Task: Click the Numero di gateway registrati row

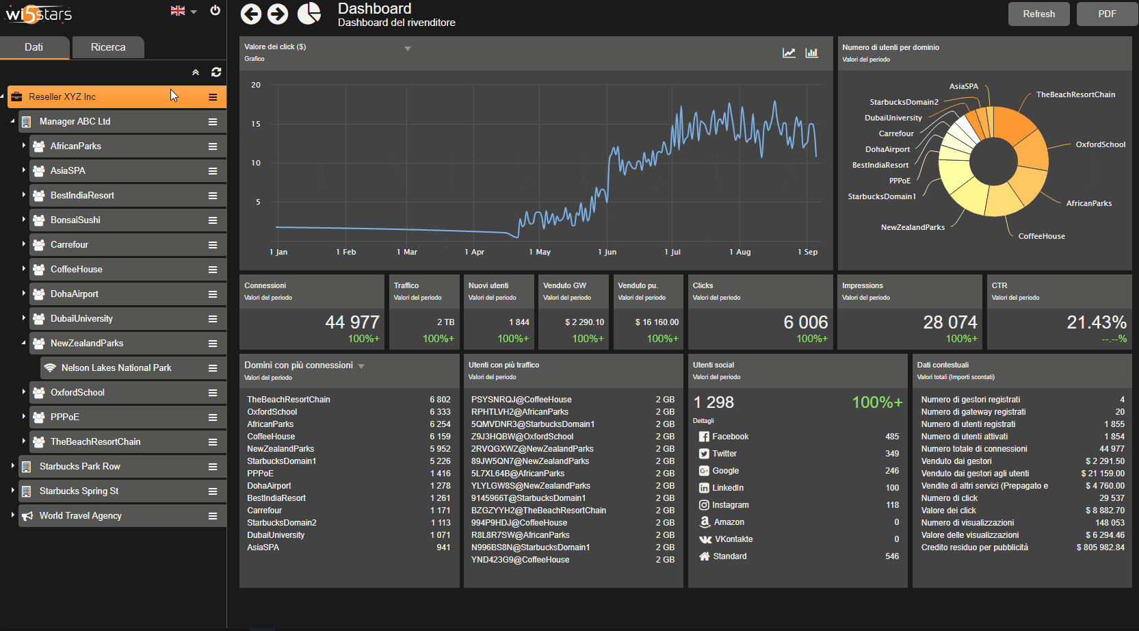Action: (1023, 412)
